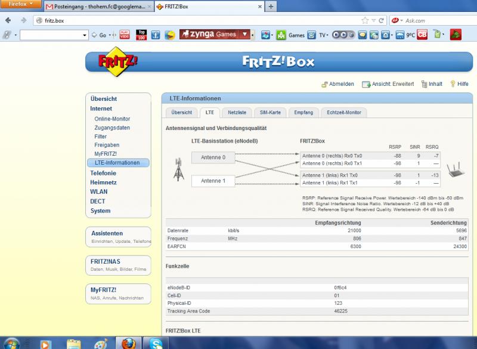477x349 pixels.
Task: Open Windows Media Player from taskbar
Action: click(45, 344)
